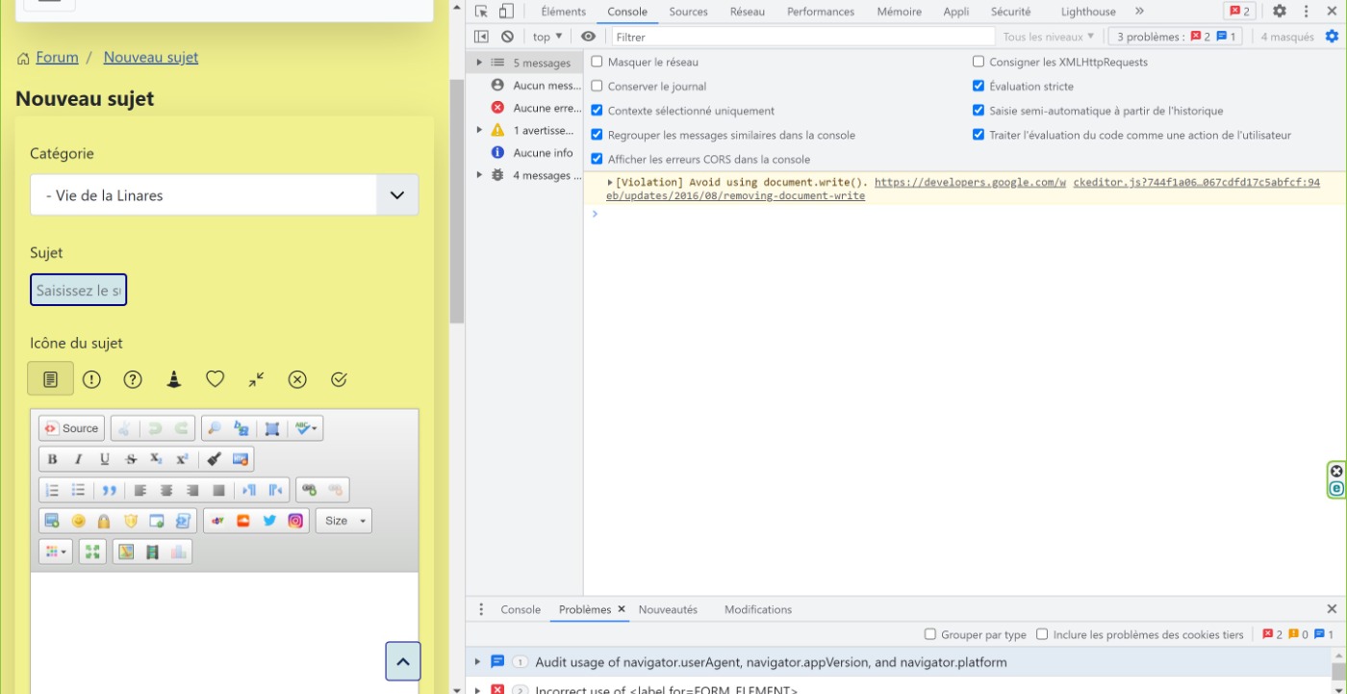
Task: Click the Source button in editor
Action: (x=72, y=428)
